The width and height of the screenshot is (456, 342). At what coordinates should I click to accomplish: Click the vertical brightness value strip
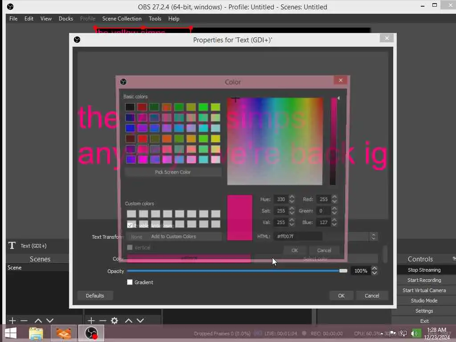[x=333, y=141]
